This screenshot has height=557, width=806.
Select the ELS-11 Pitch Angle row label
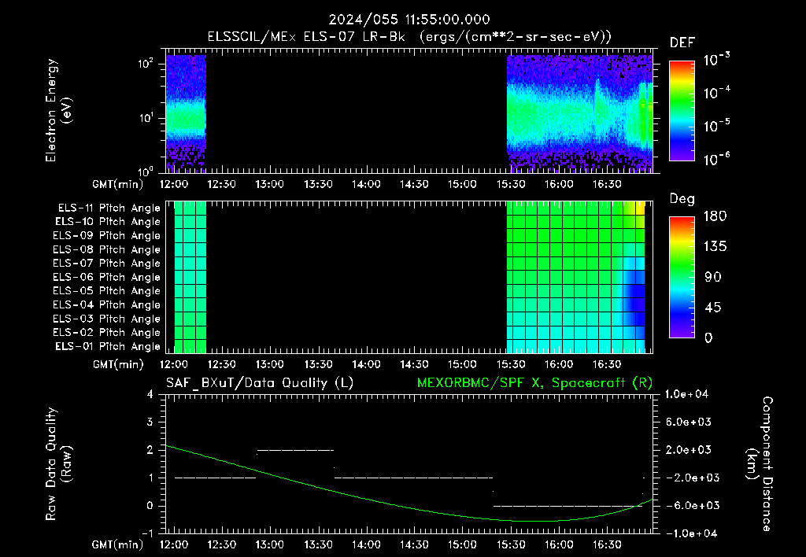point(109,208)
